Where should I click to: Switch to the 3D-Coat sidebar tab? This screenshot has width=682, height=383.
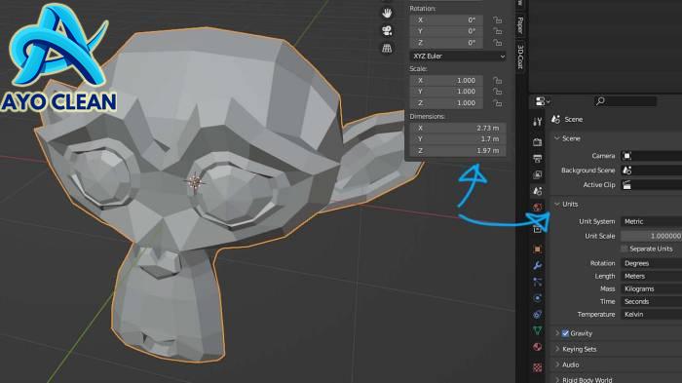click(x=520, y=57)
